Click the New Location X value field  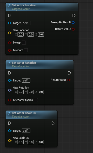coord(21,35)
